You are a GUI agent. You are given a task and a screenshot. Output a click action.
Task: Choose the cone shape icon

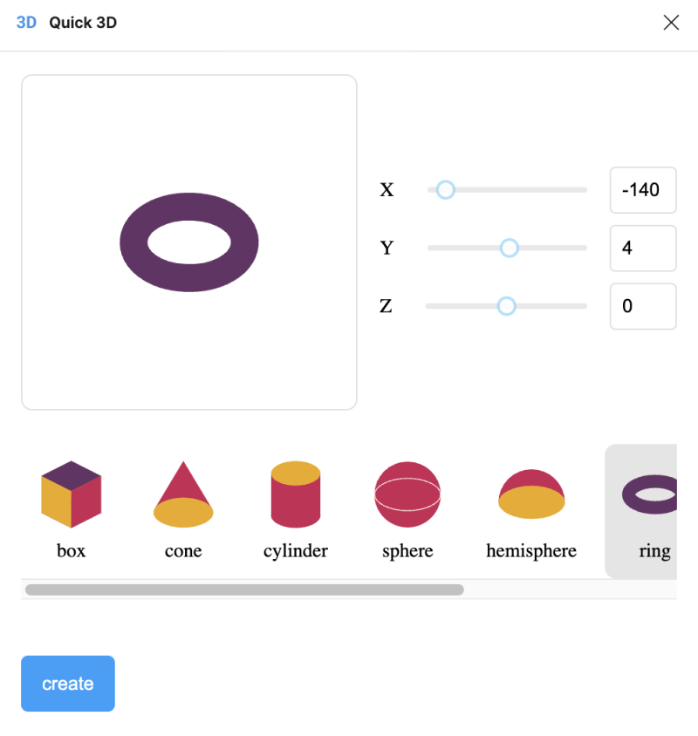(x=183, y=494)
